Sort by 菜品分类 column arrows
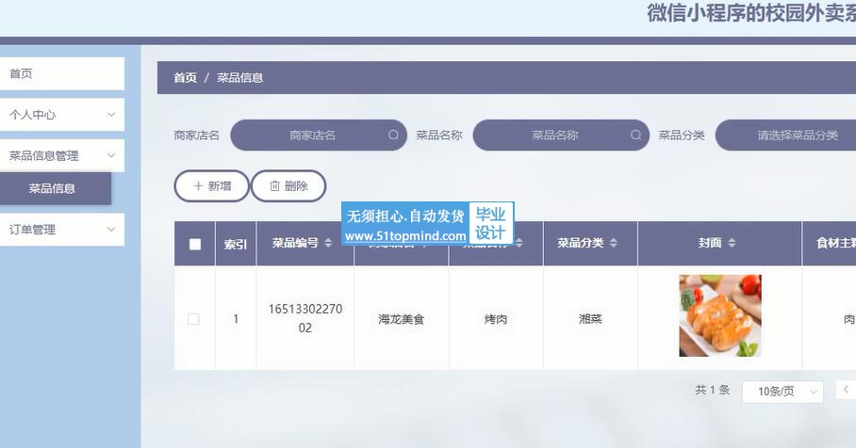 click(614, 243)
